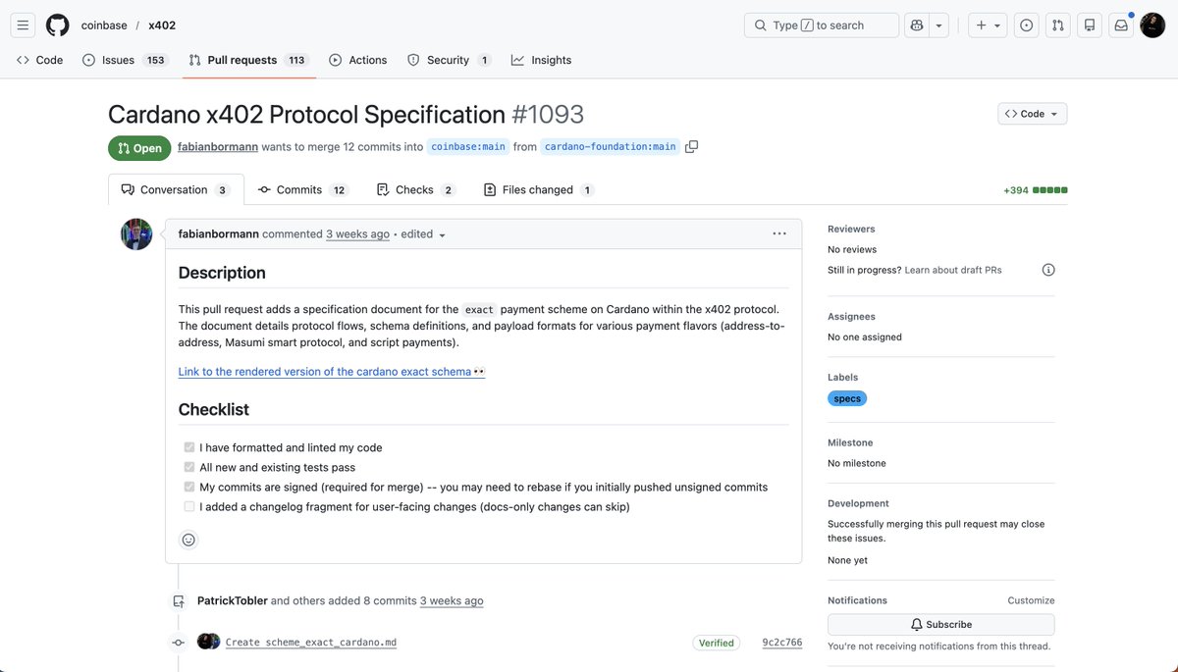Image resolution: width=1178 pixels, height=672 pixels.
Task: Open fabianbormann avatar next to comment
Action: (x=136, y=234)
